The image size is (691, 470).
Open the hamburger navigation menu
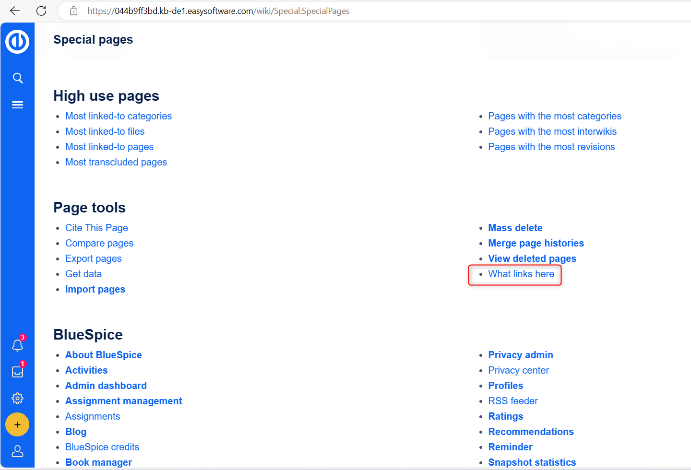pos(18,105)
